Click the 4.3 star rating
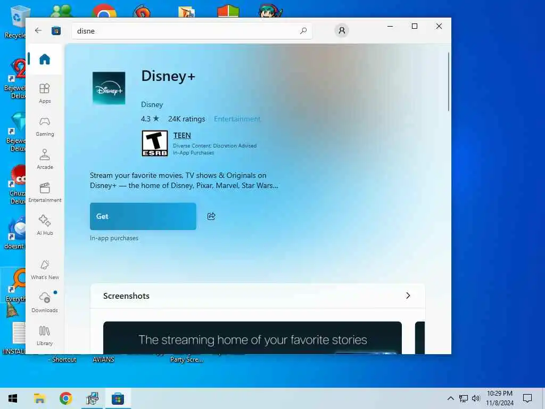Screen dimensions: 545x409 pos(150,119)
